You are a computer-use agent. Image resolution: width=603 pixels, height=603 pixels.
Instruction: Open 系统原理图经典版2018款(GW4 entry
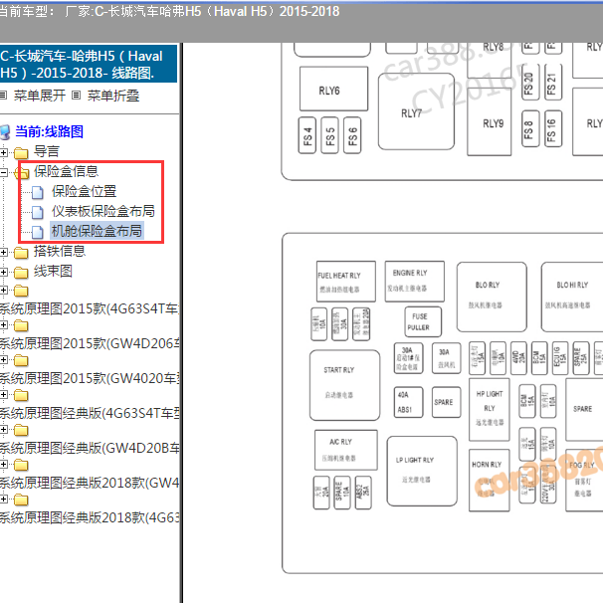pos(90,483)
